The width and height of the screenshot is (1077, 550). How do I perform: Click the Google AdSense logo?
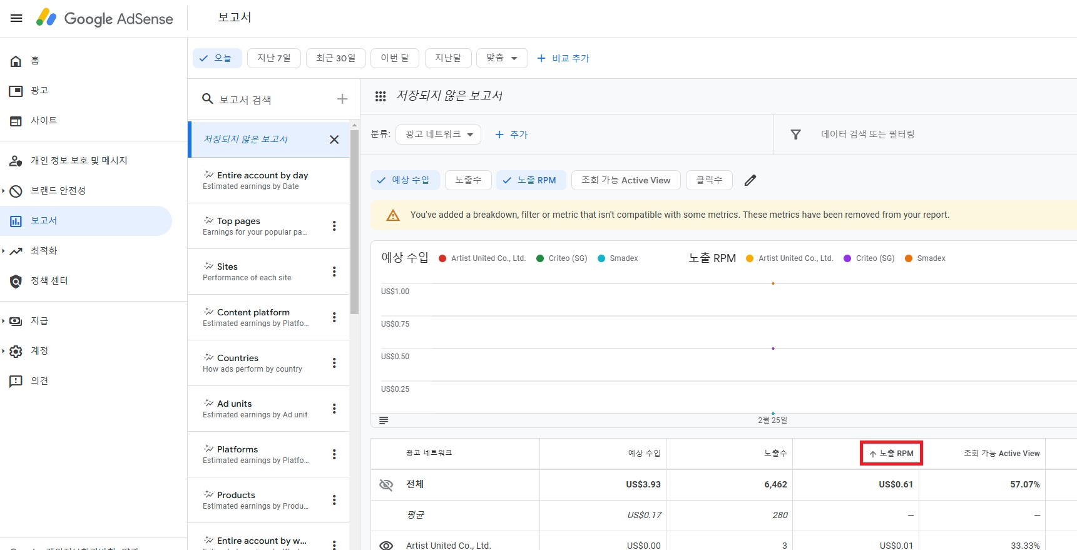point(105,18)
